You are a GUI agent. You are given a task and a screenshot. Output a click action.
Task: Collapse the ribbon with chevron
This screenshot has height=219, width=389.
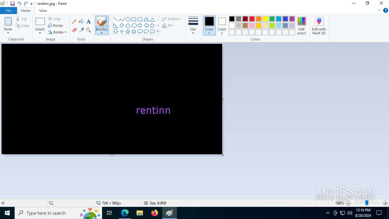(x=379, y=10)
